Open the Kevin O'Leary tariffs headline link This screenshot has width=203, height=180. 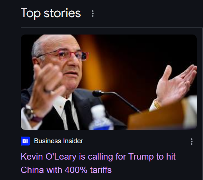click(98, 163)
